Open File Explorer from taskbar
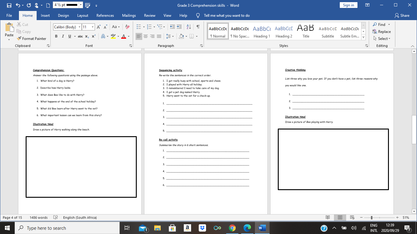The height and width of the screenshot is (234, 417). tap(157, 228)
